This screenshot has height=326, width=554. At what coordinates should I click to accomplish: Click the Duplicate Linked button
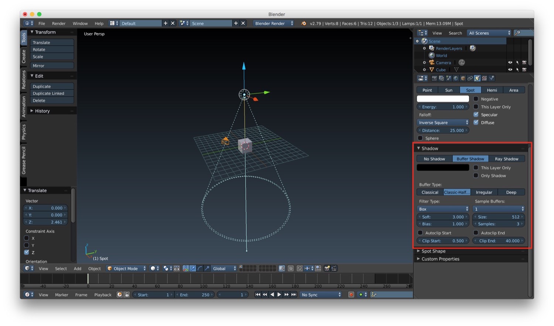pos(52,93)
